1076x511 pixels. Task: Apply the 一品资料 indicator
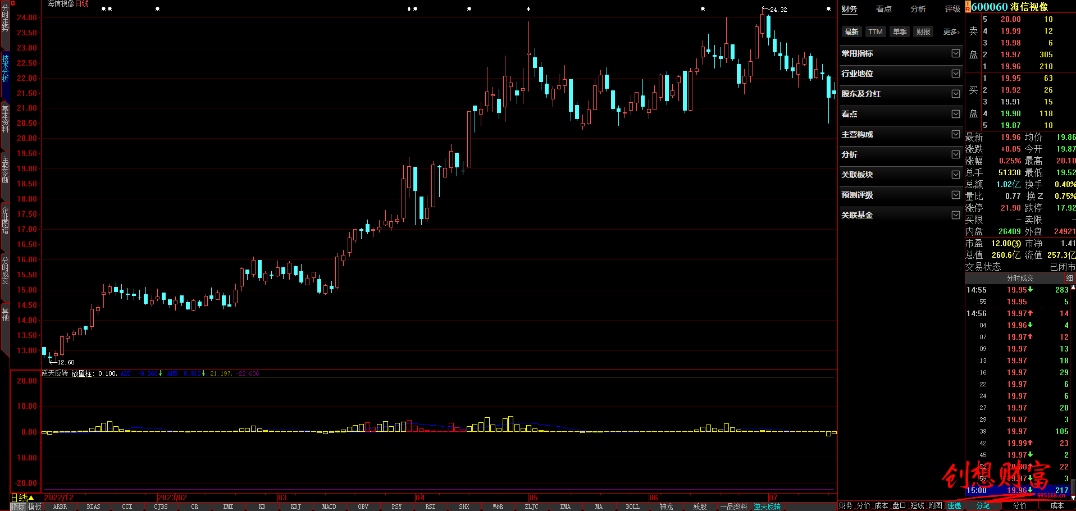pyautogui.click(x=734, y=507)
